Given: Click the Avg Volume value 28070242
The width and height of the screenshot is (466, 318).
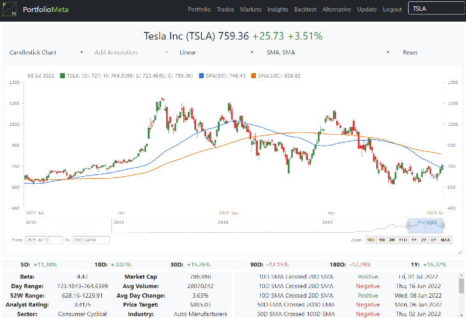Looking at the screenshot, I should point(201,286).
